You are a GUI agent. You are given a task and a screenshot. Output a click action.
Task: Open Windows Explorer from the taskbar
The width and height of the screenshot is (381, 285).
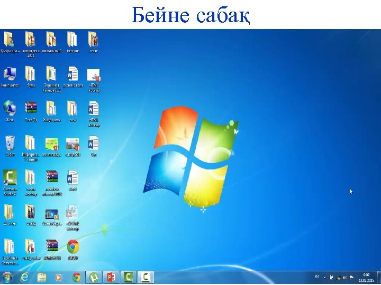click(42, 278)
